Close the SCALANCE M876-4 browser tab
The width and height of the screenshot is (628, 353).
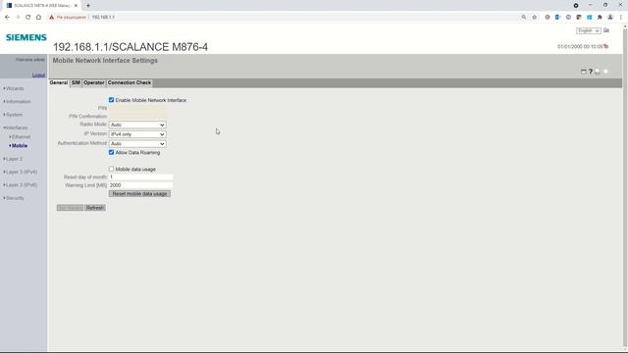point(76,6)
